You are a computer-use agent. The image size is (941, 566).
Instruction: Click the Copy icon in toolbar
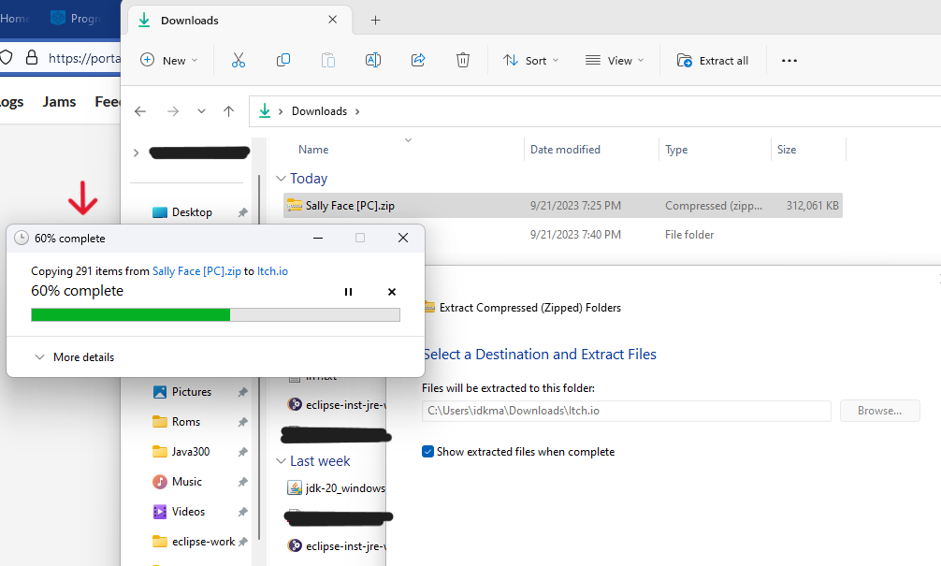click(283, 60)
